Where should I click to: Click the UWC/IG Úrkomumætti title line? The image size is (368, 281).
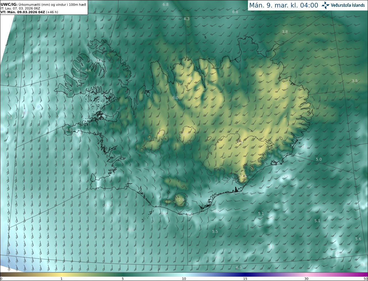(43, 4)
